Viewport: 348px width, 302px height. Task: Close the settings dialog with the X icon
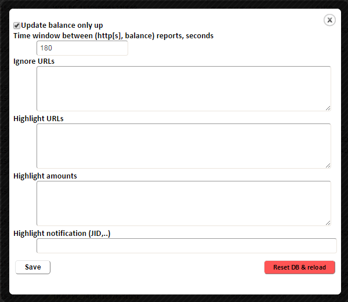tap(329, 20)
